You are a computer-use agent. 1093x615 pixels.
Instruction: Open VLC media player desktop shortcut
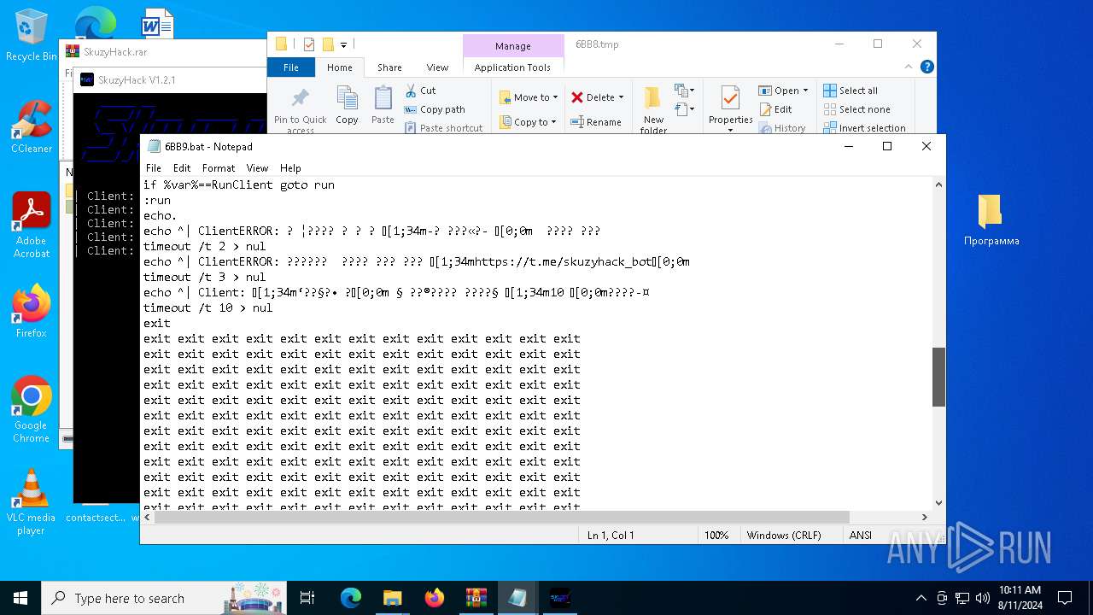[31, 502]
